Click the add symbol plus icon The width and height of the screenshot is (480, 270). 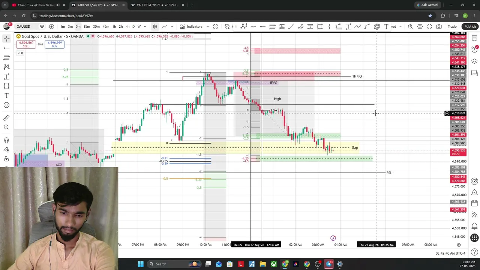tap(51, 27)
